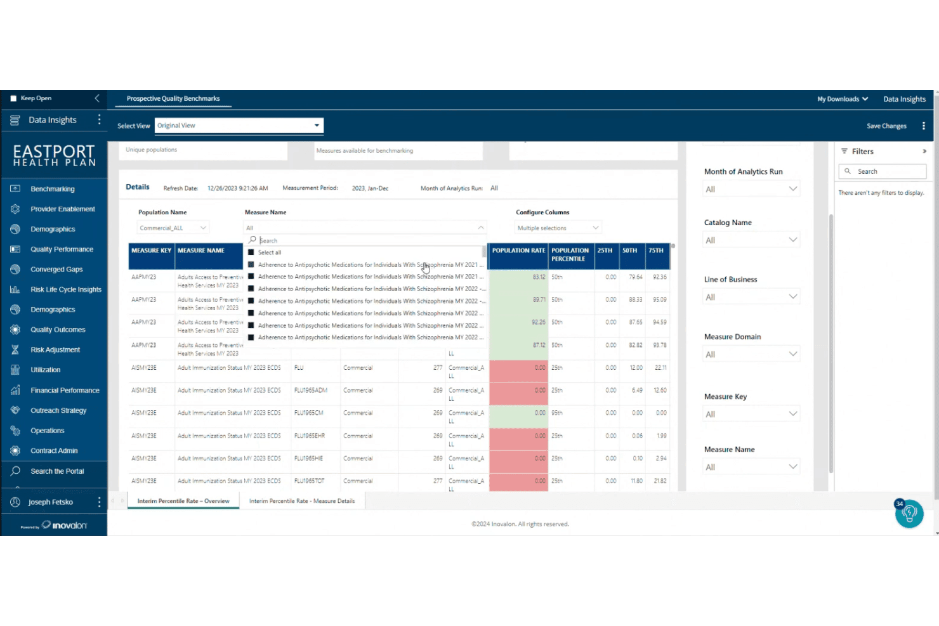The width and height of the screenshot is (939, 626).
Task: Click the Save Changes button
Action: 886,126
